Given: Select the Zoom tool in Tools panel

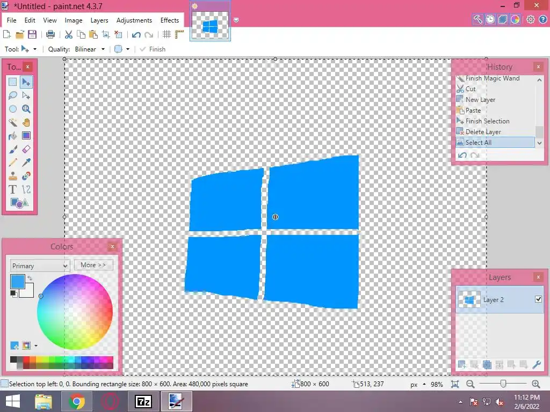Looking at the screenshot, I should pos(26,109).
